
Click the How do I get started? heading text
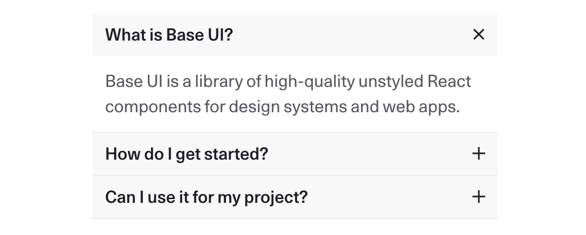(187, 154)
